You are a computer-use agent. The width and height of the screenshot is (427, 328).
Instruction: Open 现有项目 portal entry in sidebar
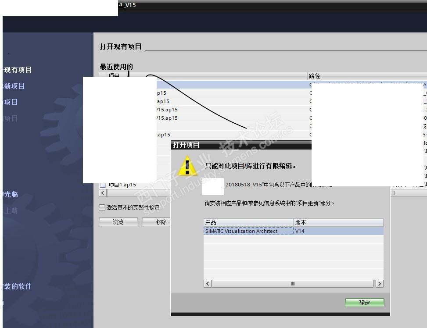click(x=18, y=70)
